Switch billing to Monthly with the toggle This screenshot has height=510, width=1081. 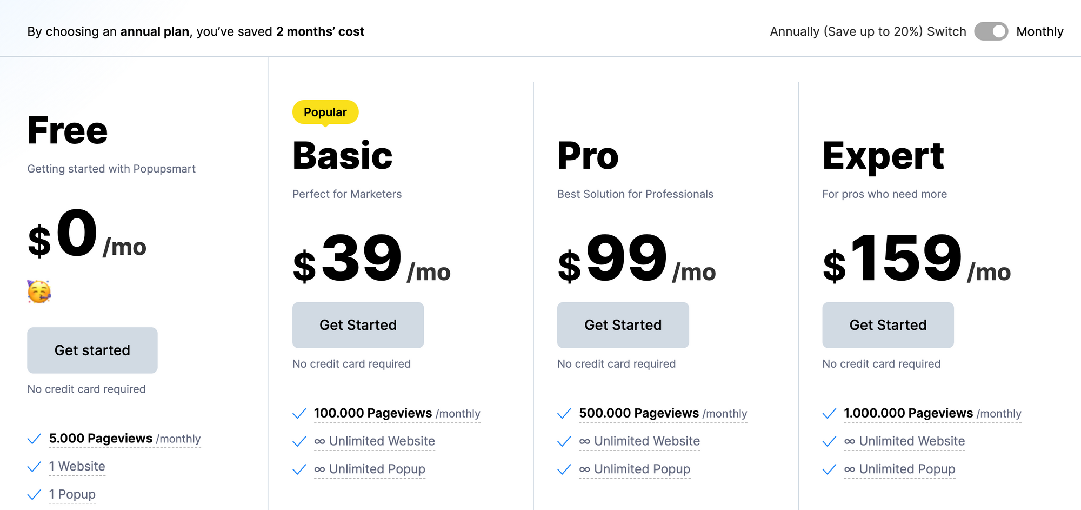click(x=991, y=31)
